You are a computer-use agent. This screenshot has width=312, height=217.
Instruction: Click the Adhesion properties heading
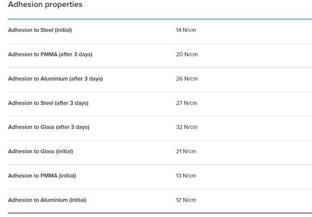pyautogui.click(x=45, y=5)
